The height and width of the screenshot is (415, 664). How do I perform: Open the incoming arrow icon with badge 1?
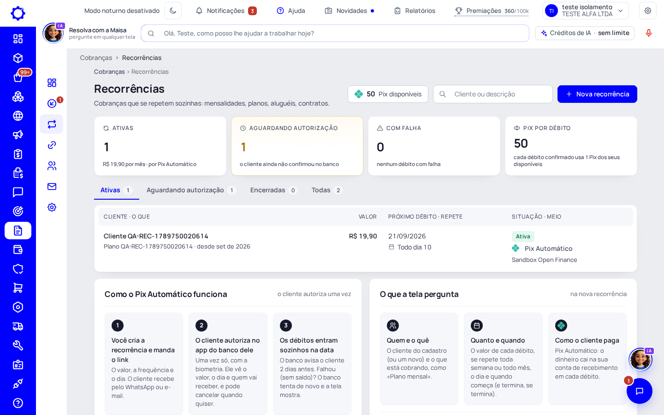(x=52, y=103)
